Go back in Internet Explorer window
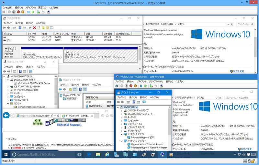Viewport: 259px width, 165px height. (x=6, y=115)
